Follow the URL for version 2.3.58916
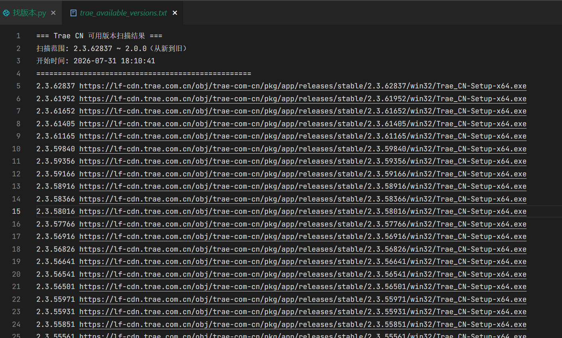 pyautogui.click(x=303, y=186)
